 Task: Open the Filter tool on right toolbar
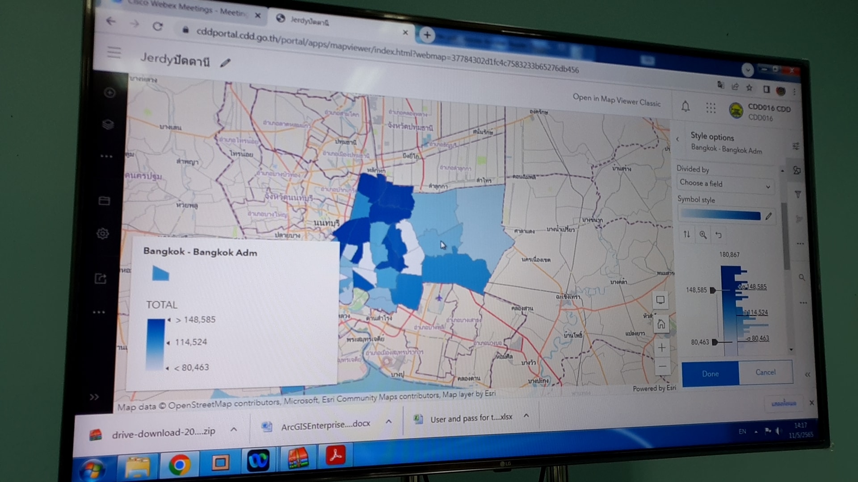[x=798, y=195]
